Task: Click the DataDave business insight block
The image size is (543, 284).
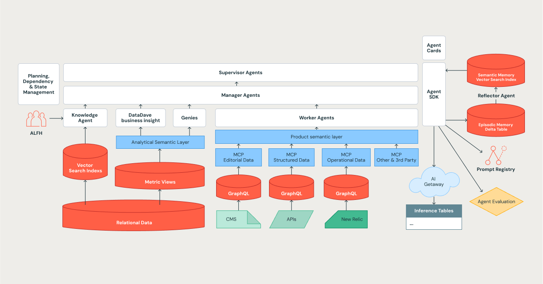Action: tap(141, 118)
